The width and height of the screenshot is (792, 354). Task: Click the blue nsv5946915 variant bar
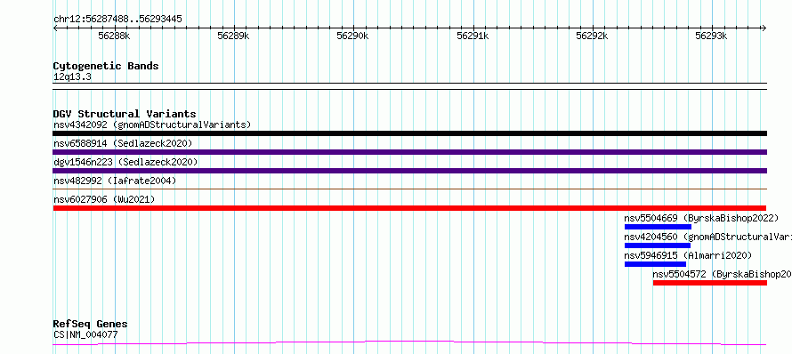point(655,264)
